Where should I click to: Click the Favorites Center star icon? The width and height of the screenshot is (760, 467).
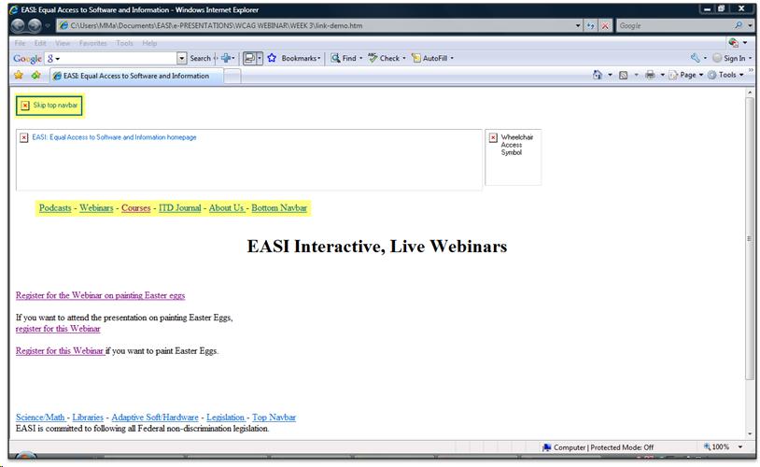(19, 75)
